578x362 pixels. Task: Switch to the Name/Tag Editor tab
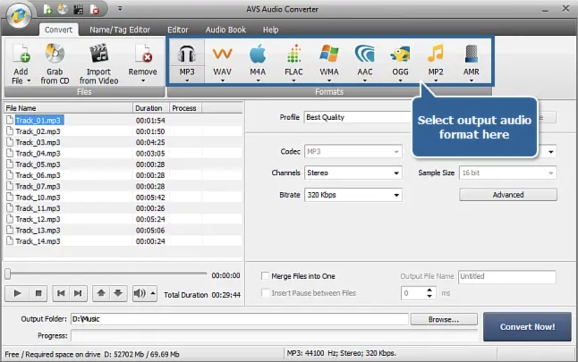pyautogui.click(x=120, y=30)
